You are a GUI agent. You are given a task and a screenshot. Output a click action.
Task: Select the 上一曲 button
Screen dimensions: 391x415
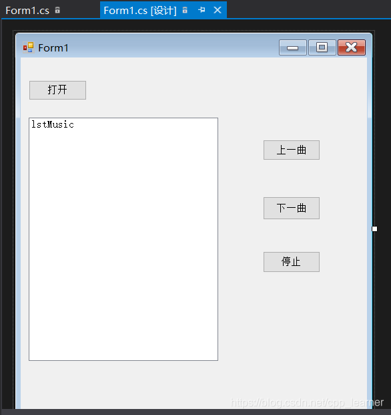(x=292, y=150)
